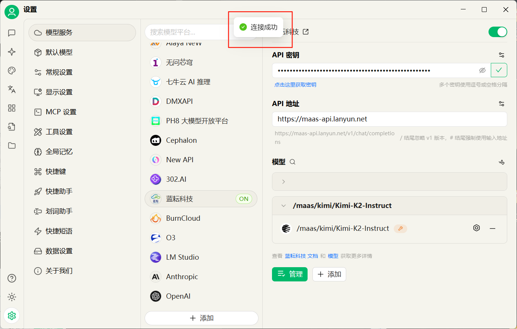This screenshot has height=329, width=517.
Task: Select PH8 大模型开放平台 provider
Action: point(201,121)
